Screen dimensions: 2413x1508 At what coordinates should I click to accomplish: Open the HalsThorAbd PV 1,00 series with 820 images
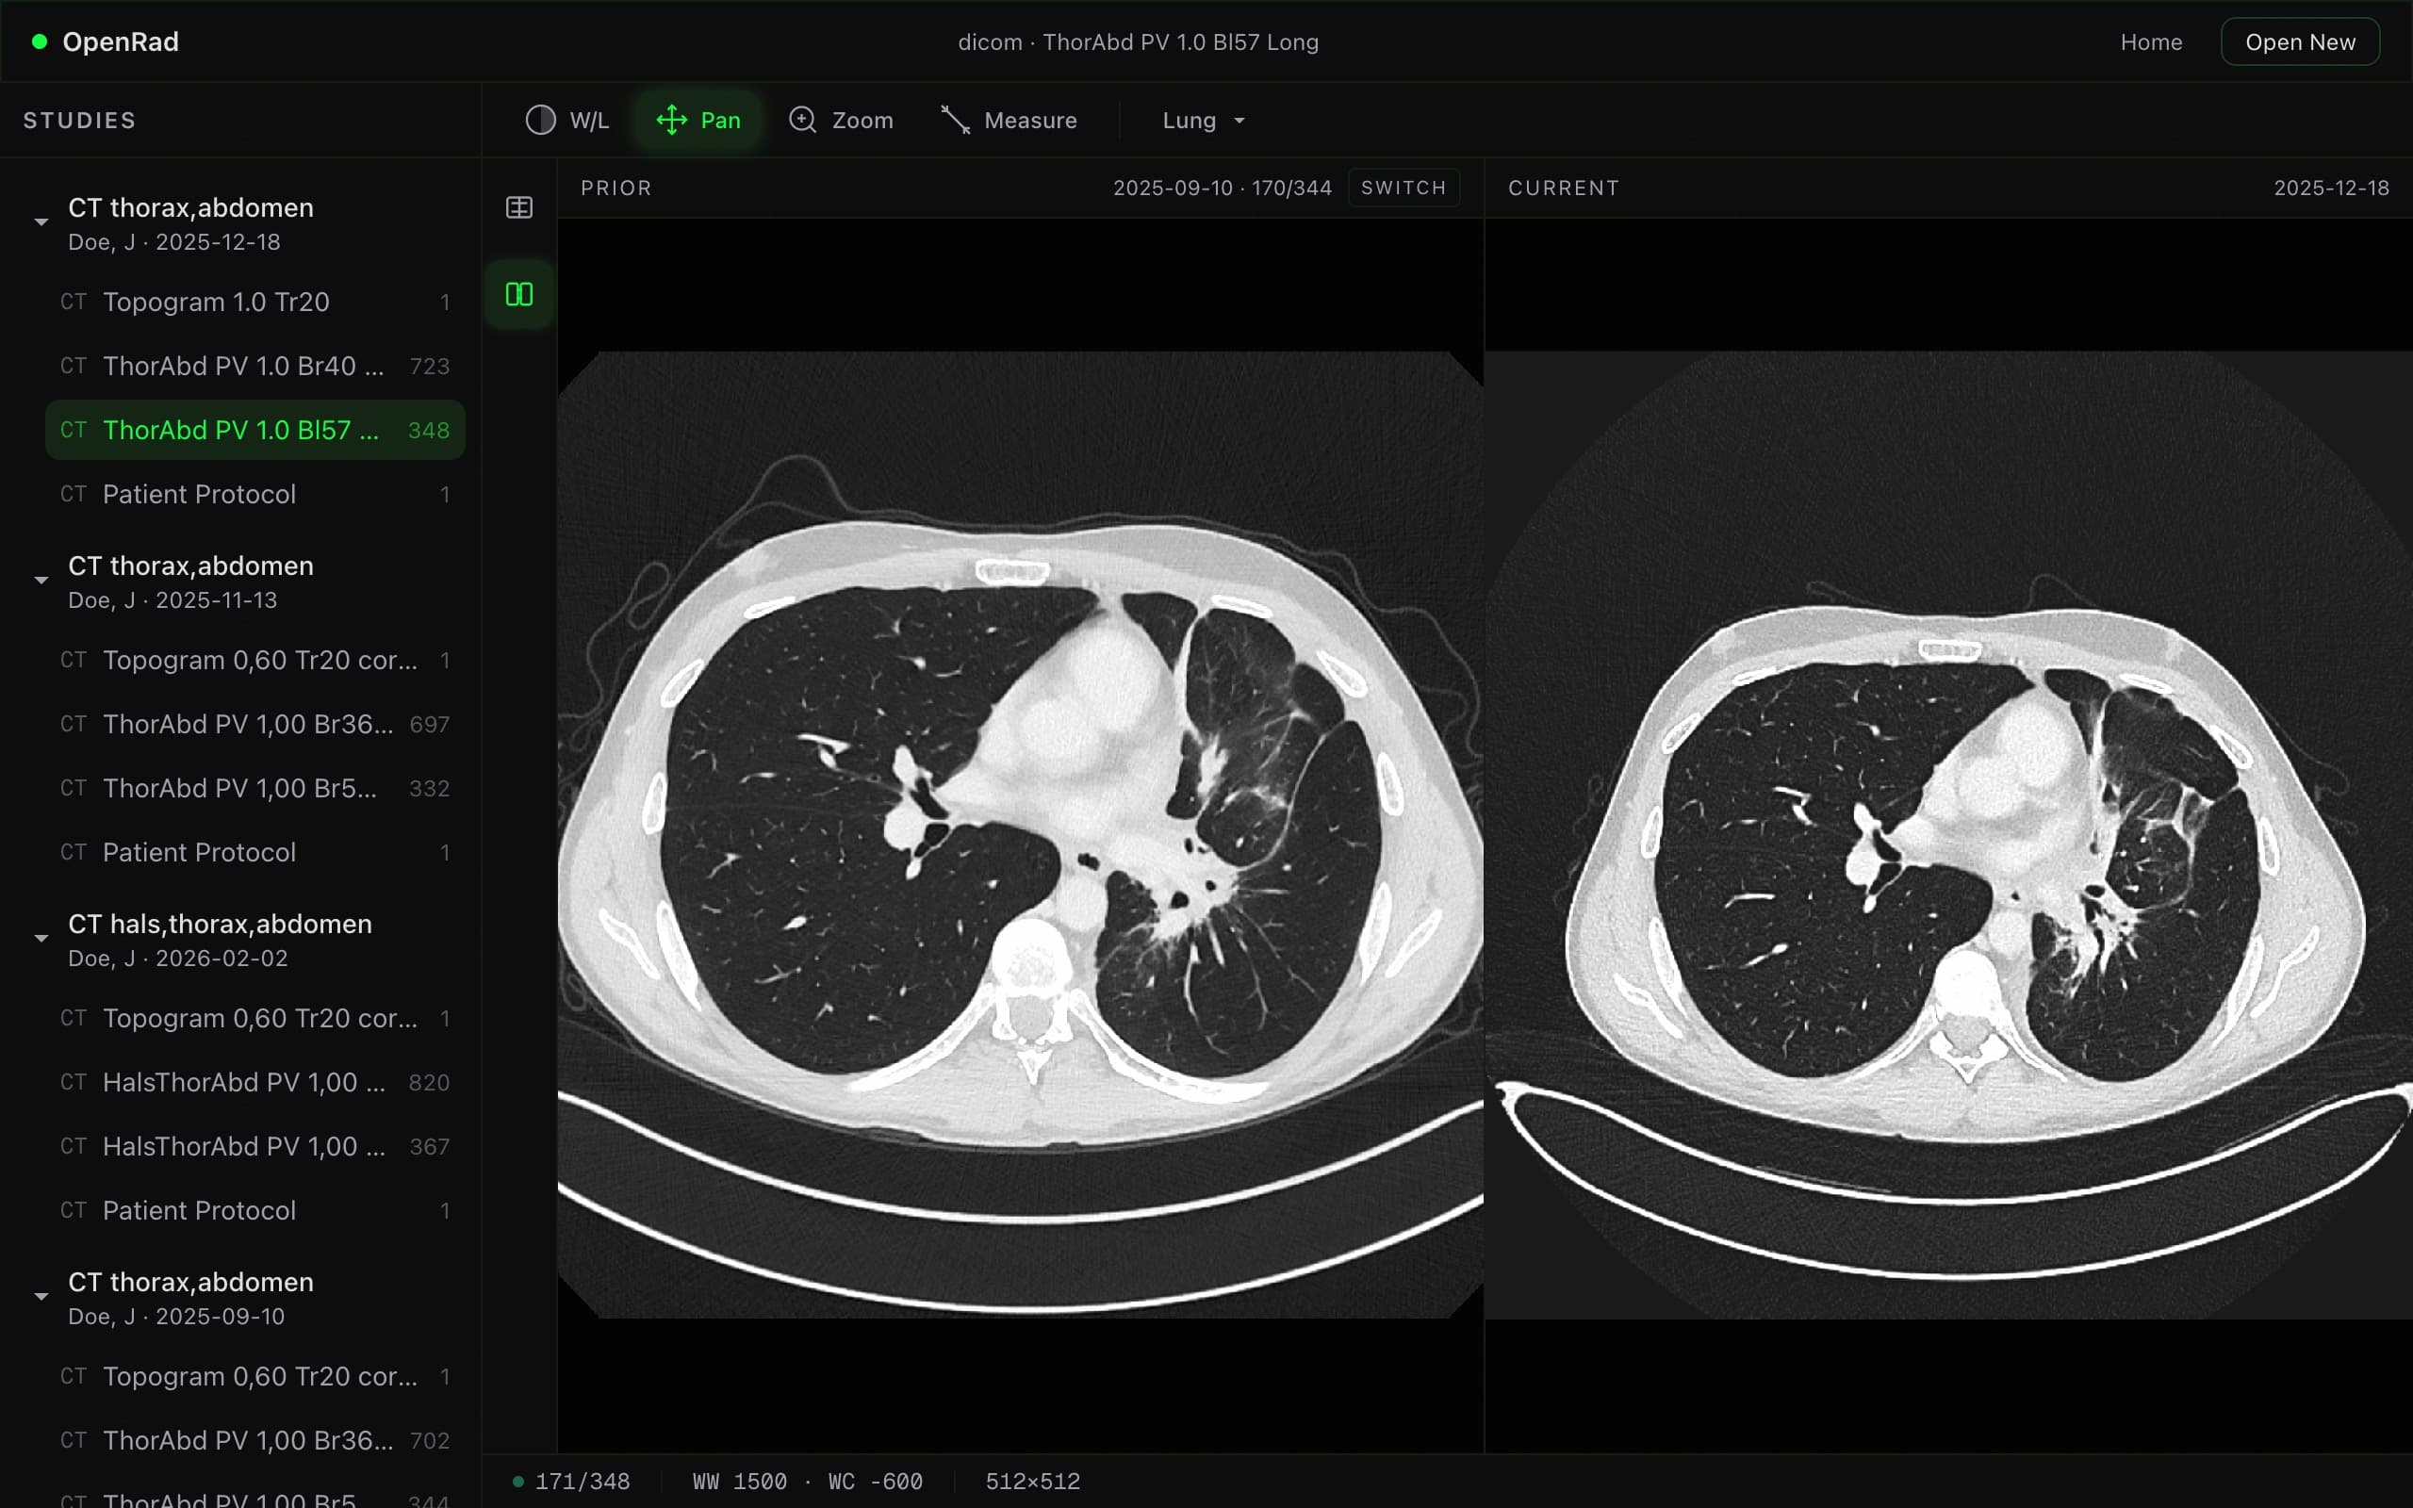tap(242, 1082)
